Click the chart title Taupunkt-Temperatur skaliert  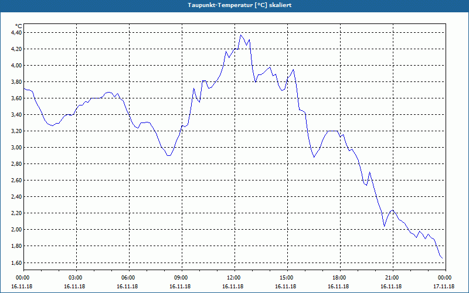(x=240, y=5)
